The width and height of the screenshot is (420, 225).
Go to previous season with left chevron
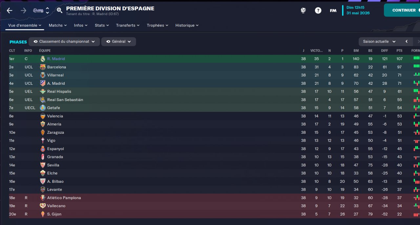click(407, 42)
